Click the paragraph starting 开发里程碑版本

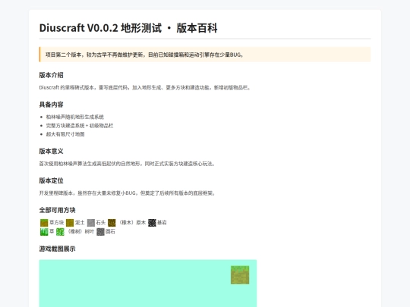pos(128,193)
